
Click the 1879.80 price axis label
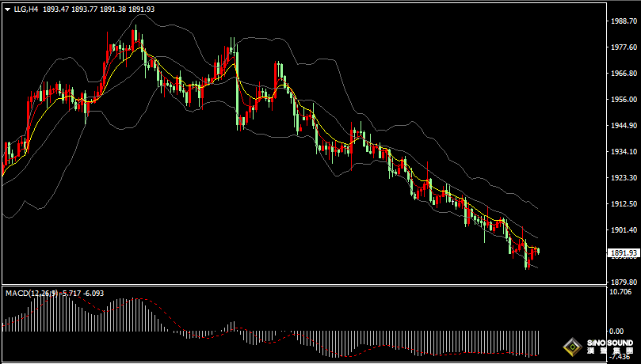coord(623,282)
